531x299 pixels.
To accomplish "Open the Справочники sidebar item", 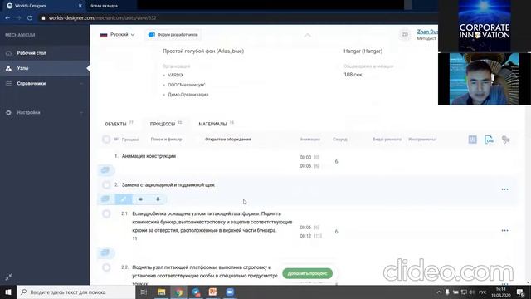I will [x=32, y=83].
